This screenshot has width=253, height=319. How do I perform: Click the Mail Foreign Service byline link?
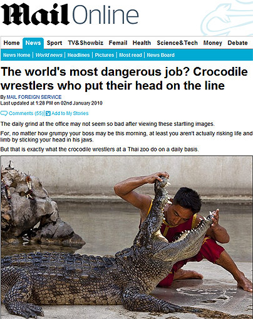coord(34,97)
